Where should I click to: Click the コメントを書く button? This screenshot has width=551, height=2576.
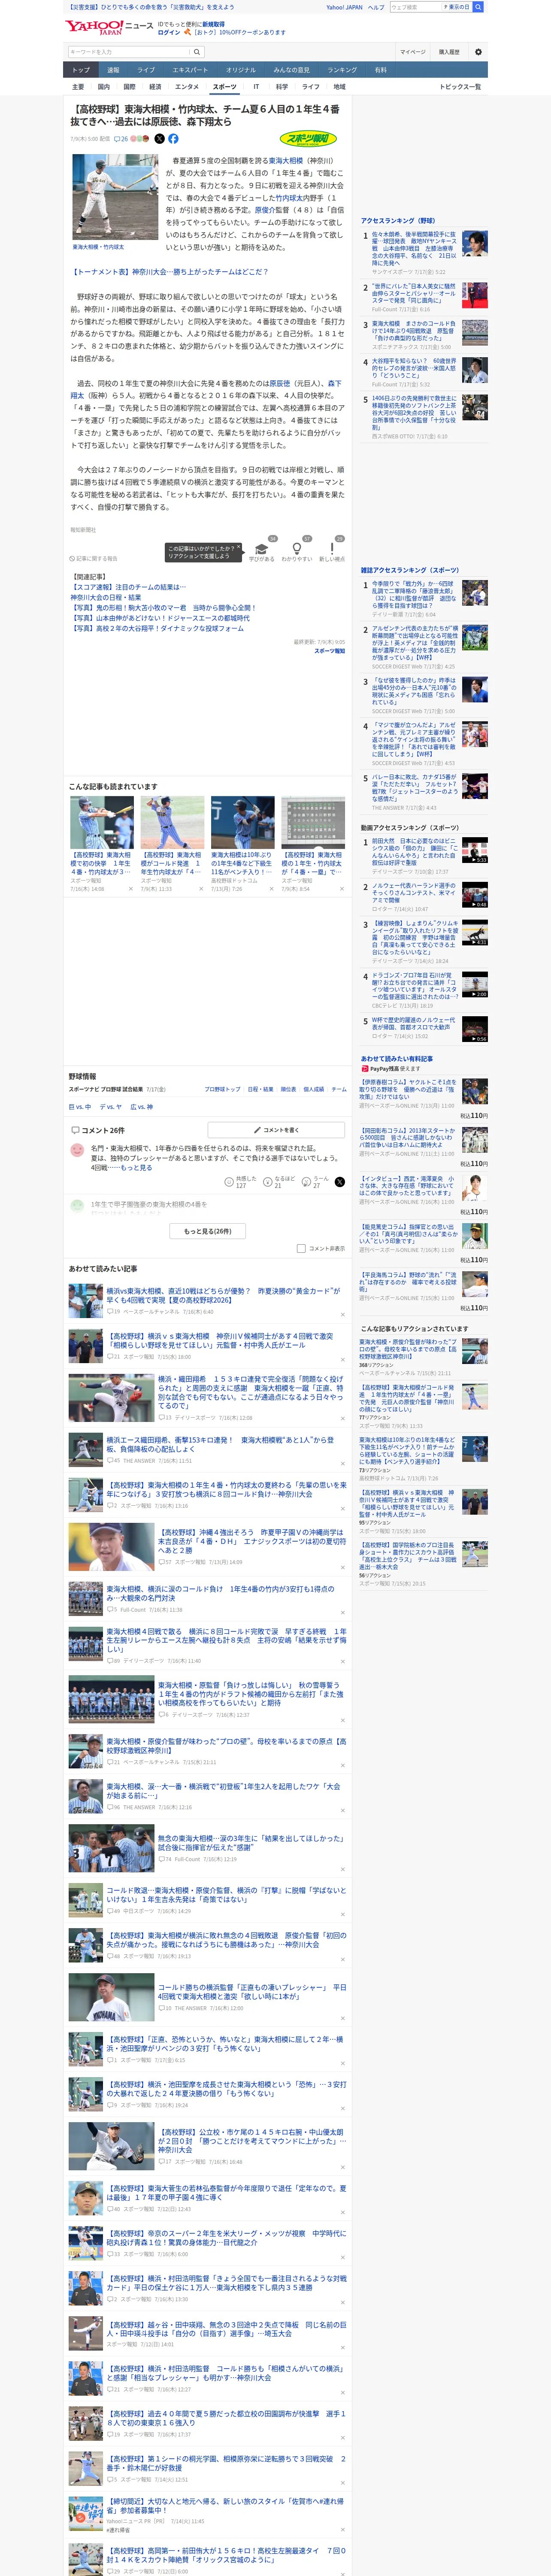pyautogui.click(x=276, y=1130)
